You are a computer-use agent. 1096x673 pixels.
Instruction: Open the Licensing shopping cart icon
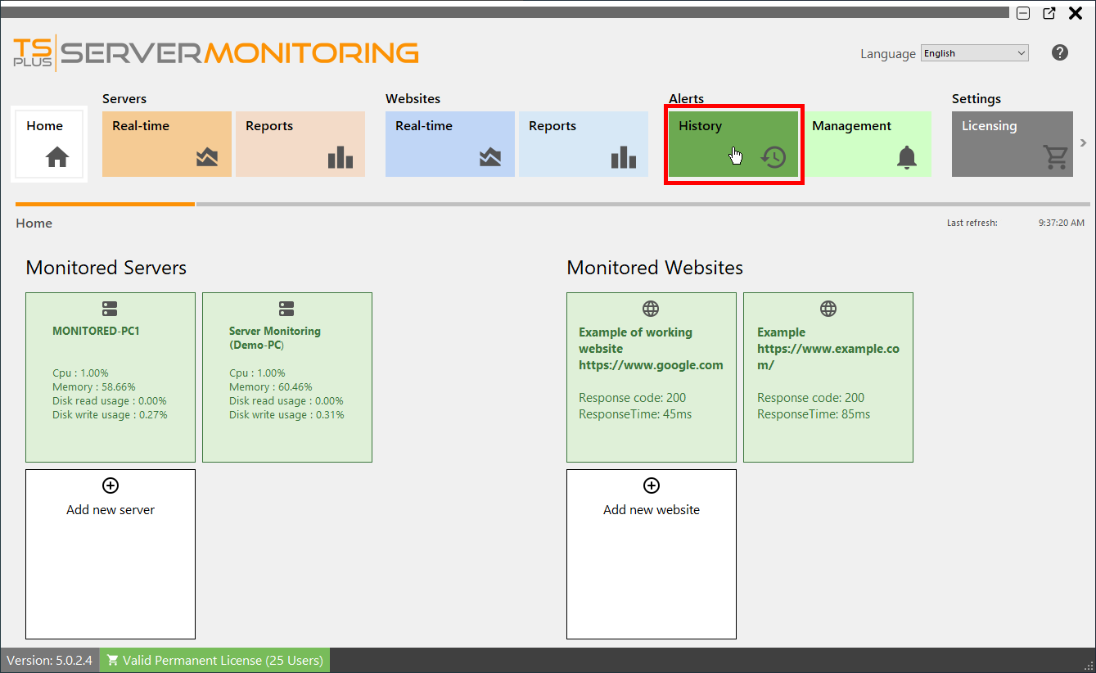(x=1054, y=157)
